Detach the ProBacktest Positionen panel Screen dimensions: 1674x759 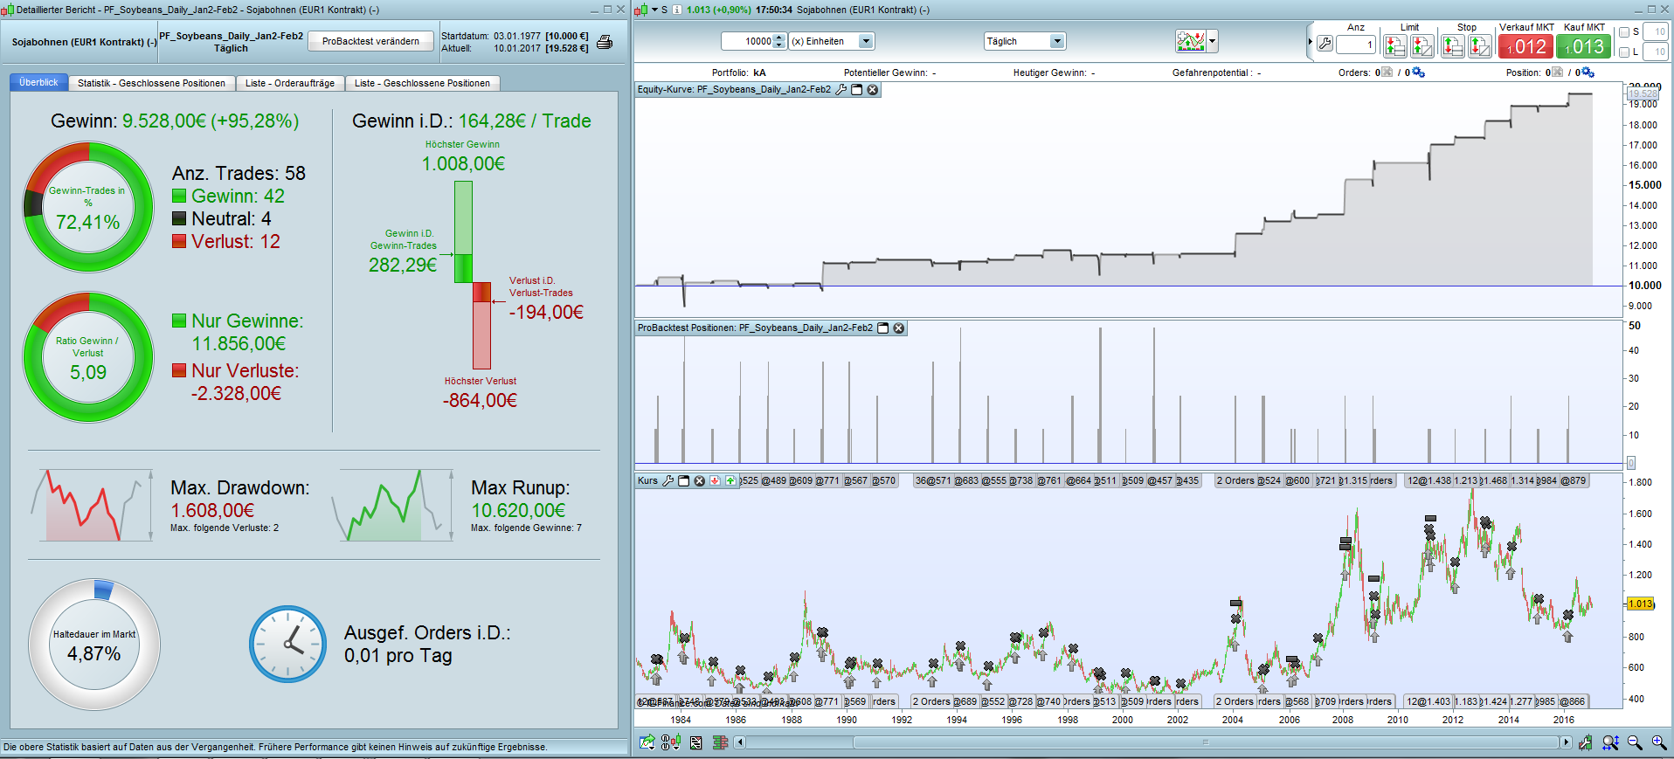883,328
